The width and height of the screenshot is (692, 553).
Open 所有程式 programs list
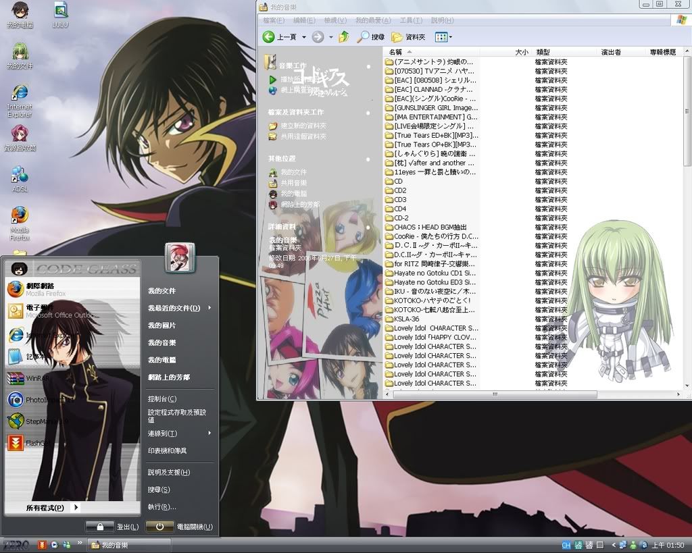coord(51,508)
